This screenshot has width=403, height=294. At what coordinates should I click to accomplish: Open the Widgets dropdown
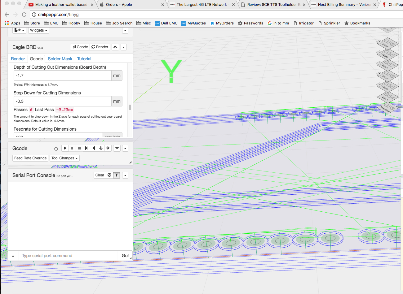39,30
